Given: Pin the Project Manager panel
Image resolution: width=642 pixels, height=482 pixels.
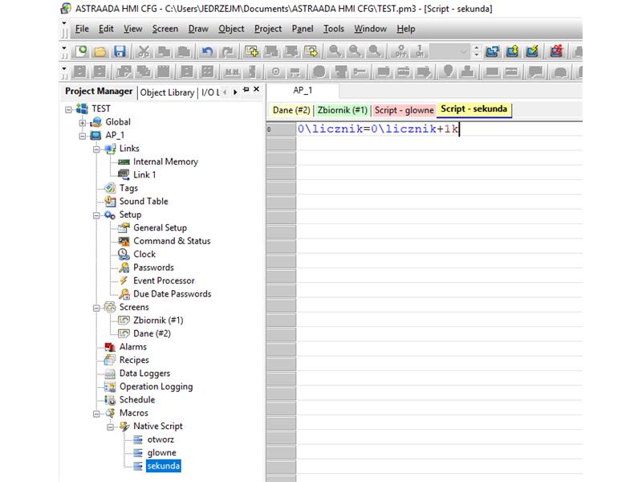Looking at the screenshot, I should [x=246, y=89].
